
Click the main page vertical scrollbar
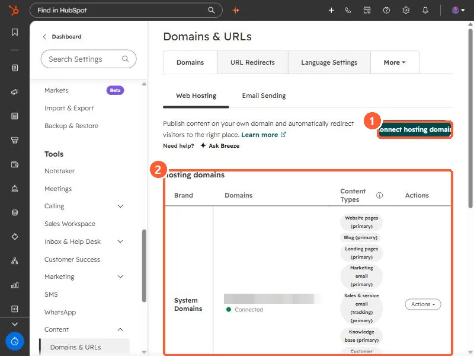click(x=470, y=118)
